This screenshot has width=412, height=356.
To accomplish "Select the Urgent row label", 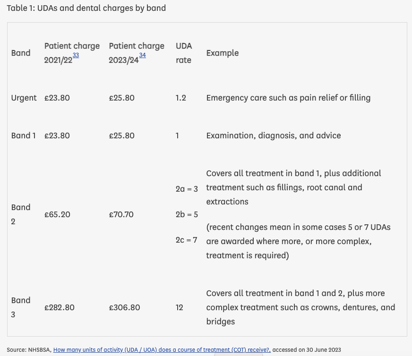I will tap(24, 98).
